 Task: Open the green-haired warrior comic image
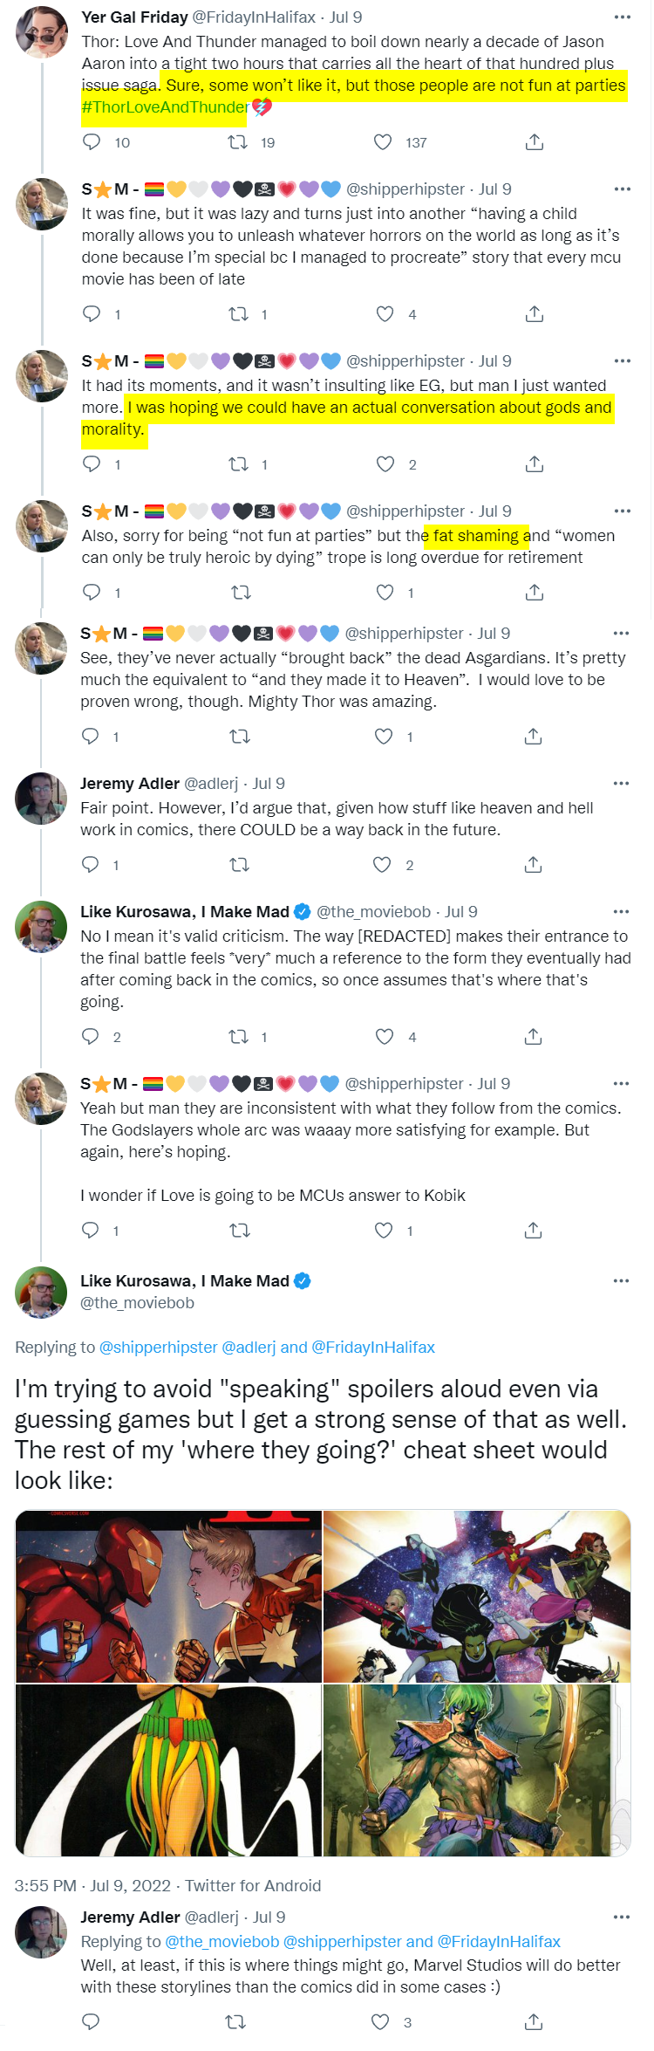[477, 1770]
